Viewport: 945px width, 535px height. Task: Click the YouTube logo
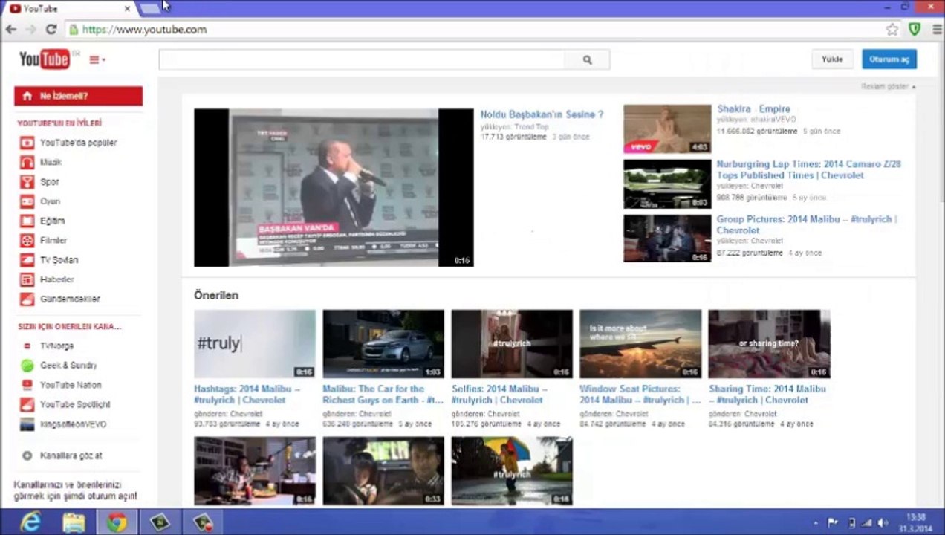pos(45,59)
